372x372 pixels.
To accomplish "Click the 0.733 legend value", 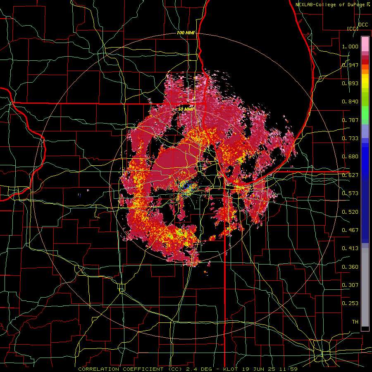I will pyautogui.click(x=350, y=138).
